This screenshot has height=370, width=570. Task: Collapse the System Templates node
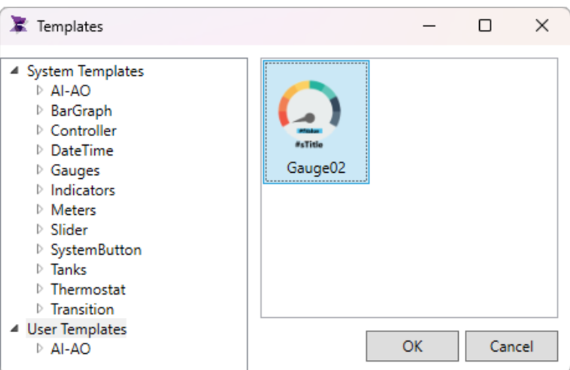point(15,70)
